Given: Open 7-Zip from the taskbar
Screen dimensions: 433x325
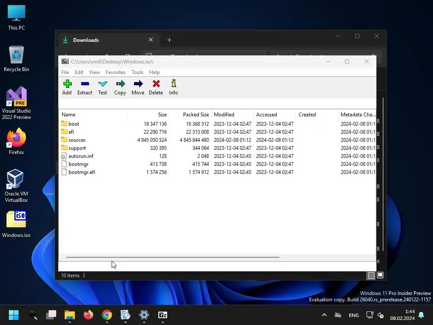Looking at the screenshot, I should pyautogui.click(x=163, y=315).
